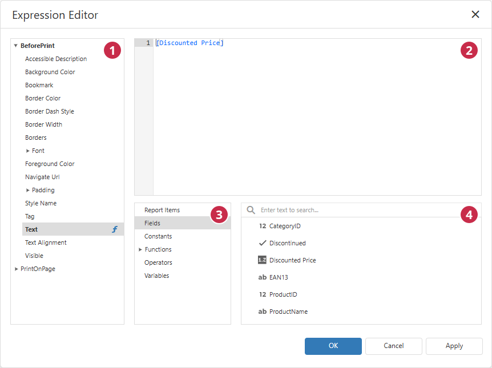Pick the Discontinued field
This screenshot has width=492, height=368.
coord(288,243)
